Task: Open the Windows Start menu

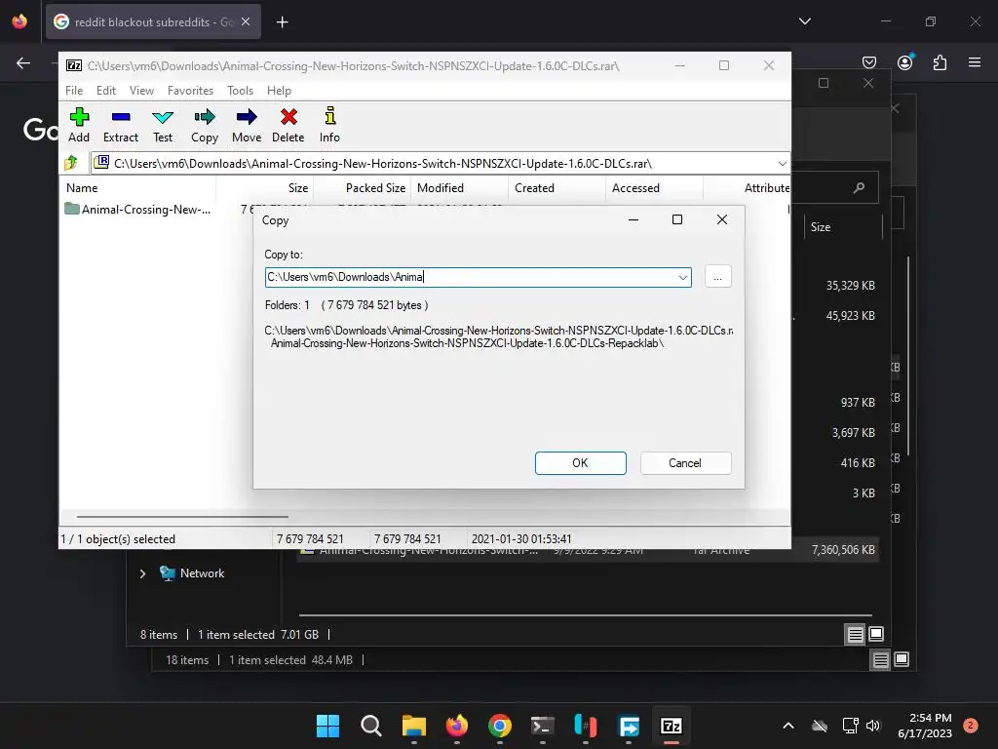Action: click(x=327, y=726)
